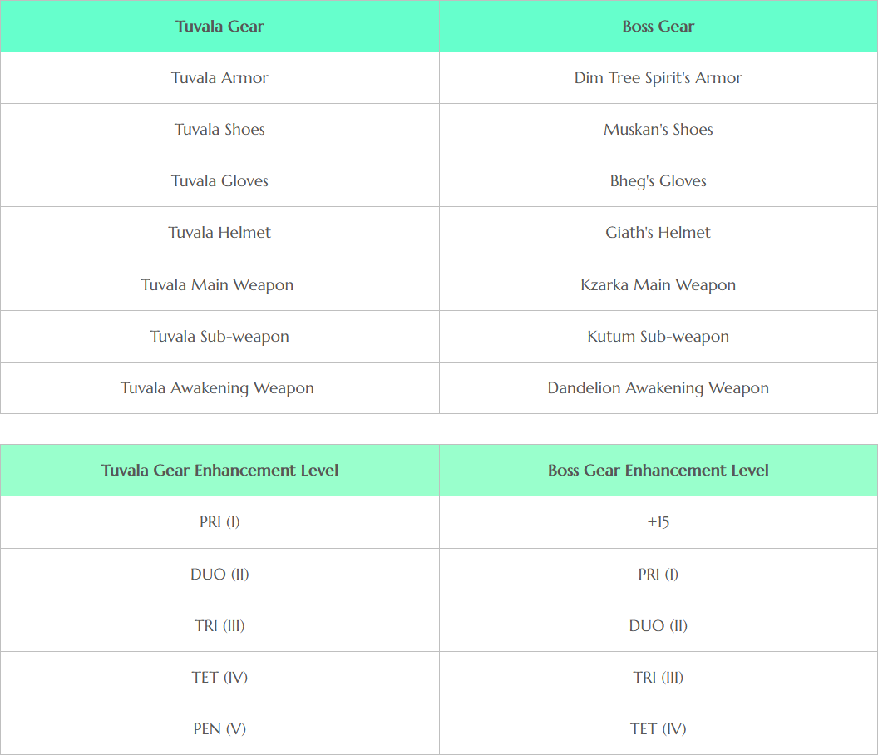Image resolution: width=878 pixels, height=755 pixels.
Task: Select the Tuvala Armor cell
Action: pyautogui.click(x=219, y=78)
